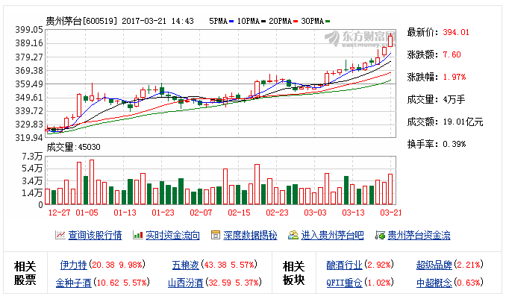Click the icon beside 贵州茅台资金流
506x302 pixels.
click(380, 235)
